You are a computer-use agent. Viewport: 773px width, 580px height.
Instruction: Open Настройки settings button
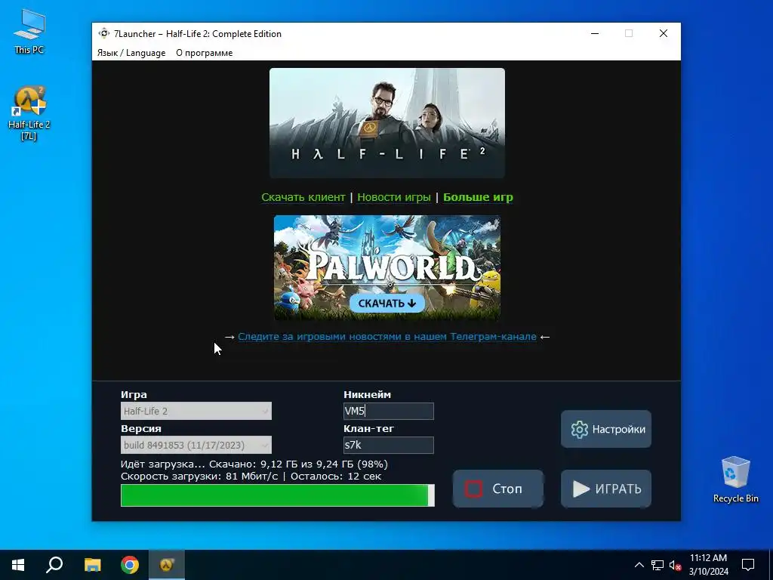click(606, 429)
